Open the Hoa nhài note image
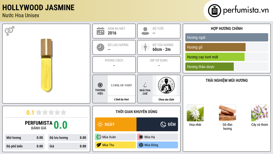 (x=195, y=113)
